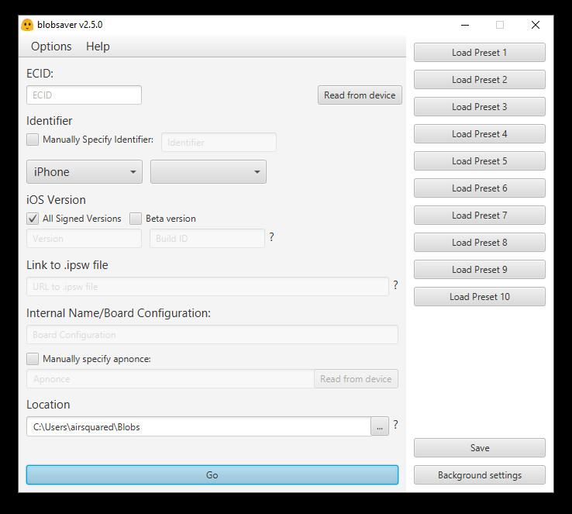572x514 pixels.
Task: Click the Location path field
Action: pos(199,427)
